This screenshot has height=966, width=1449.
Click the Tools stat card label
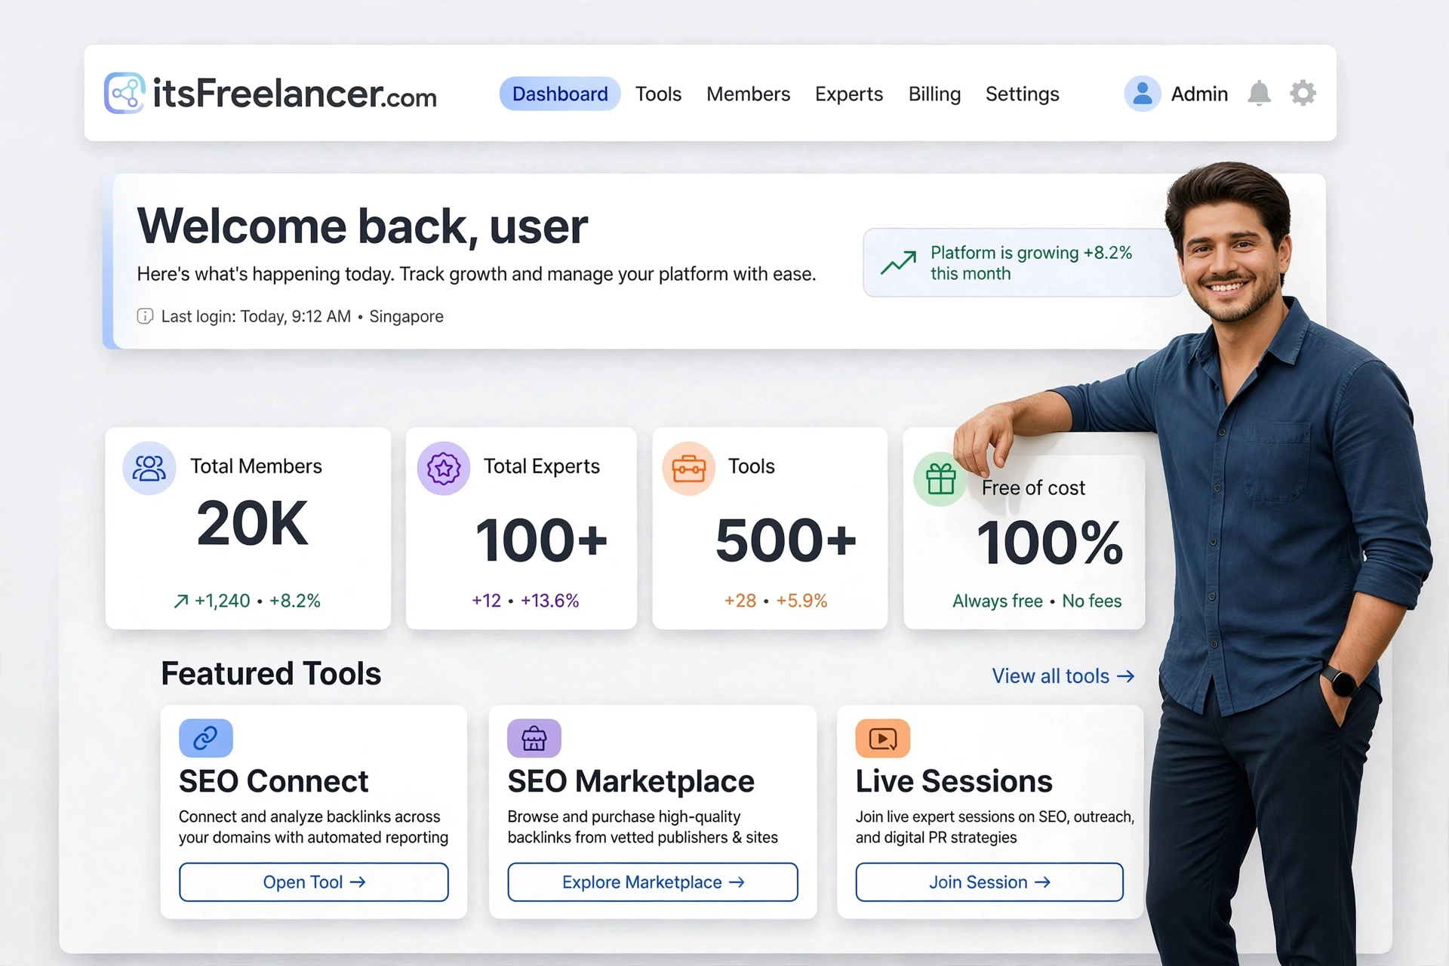pyautogui.click(x=751, y=466)
